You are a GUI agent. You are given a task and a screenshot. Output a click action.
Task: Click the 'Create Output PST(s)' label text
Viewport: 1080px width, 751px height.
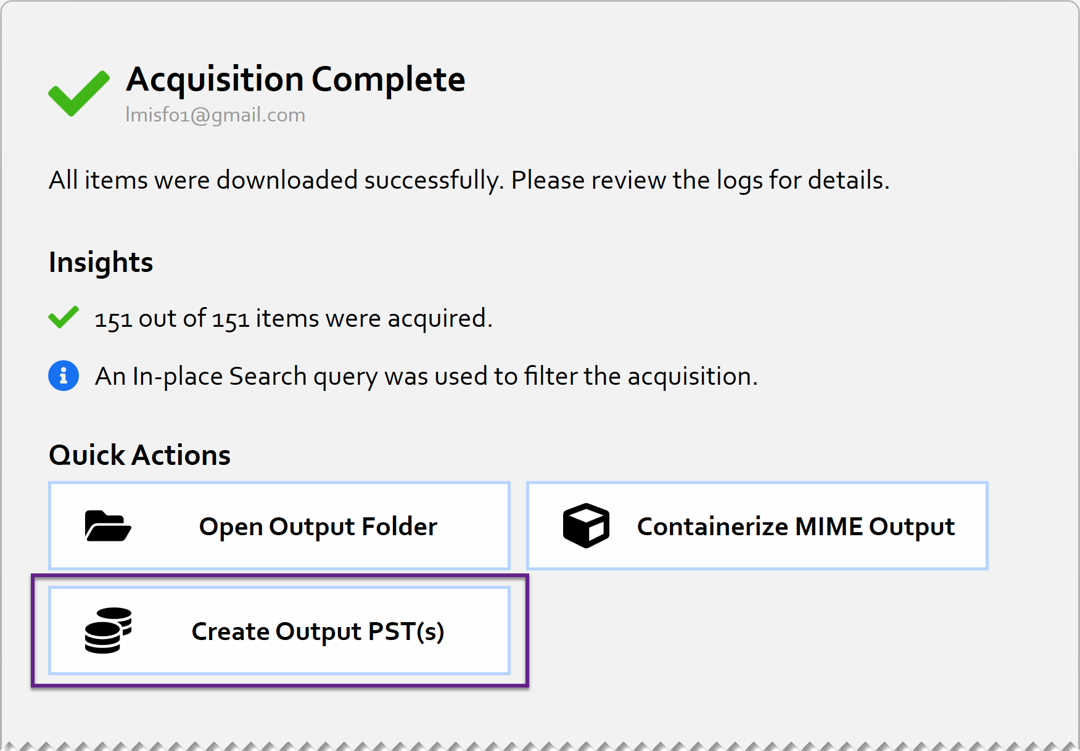[x=318, y=631]
